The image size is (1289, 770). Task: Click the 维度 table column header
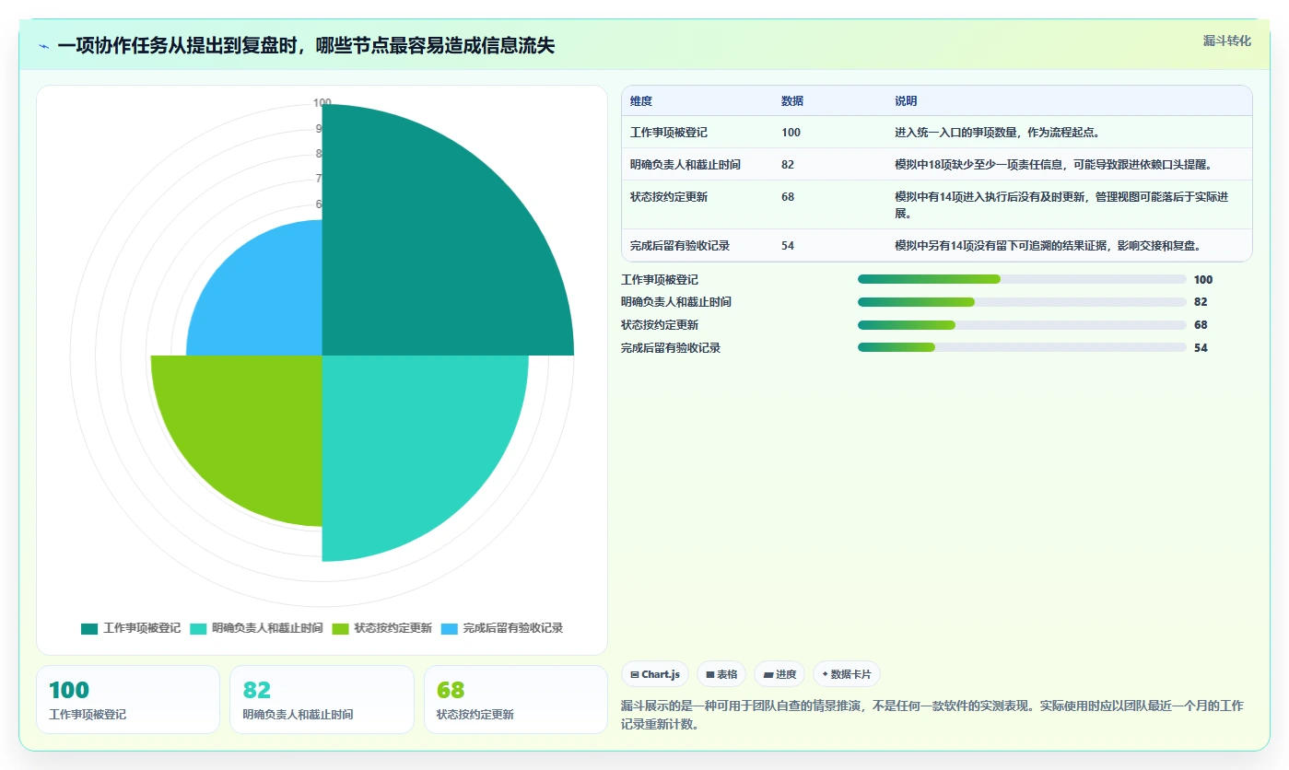click(x=641, y=101)
